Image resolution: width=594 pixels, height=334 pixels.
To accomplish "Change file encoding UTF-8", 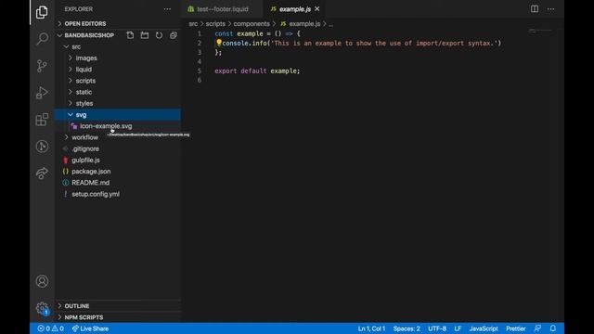I will pyautogui.click(x=437, y=328).
